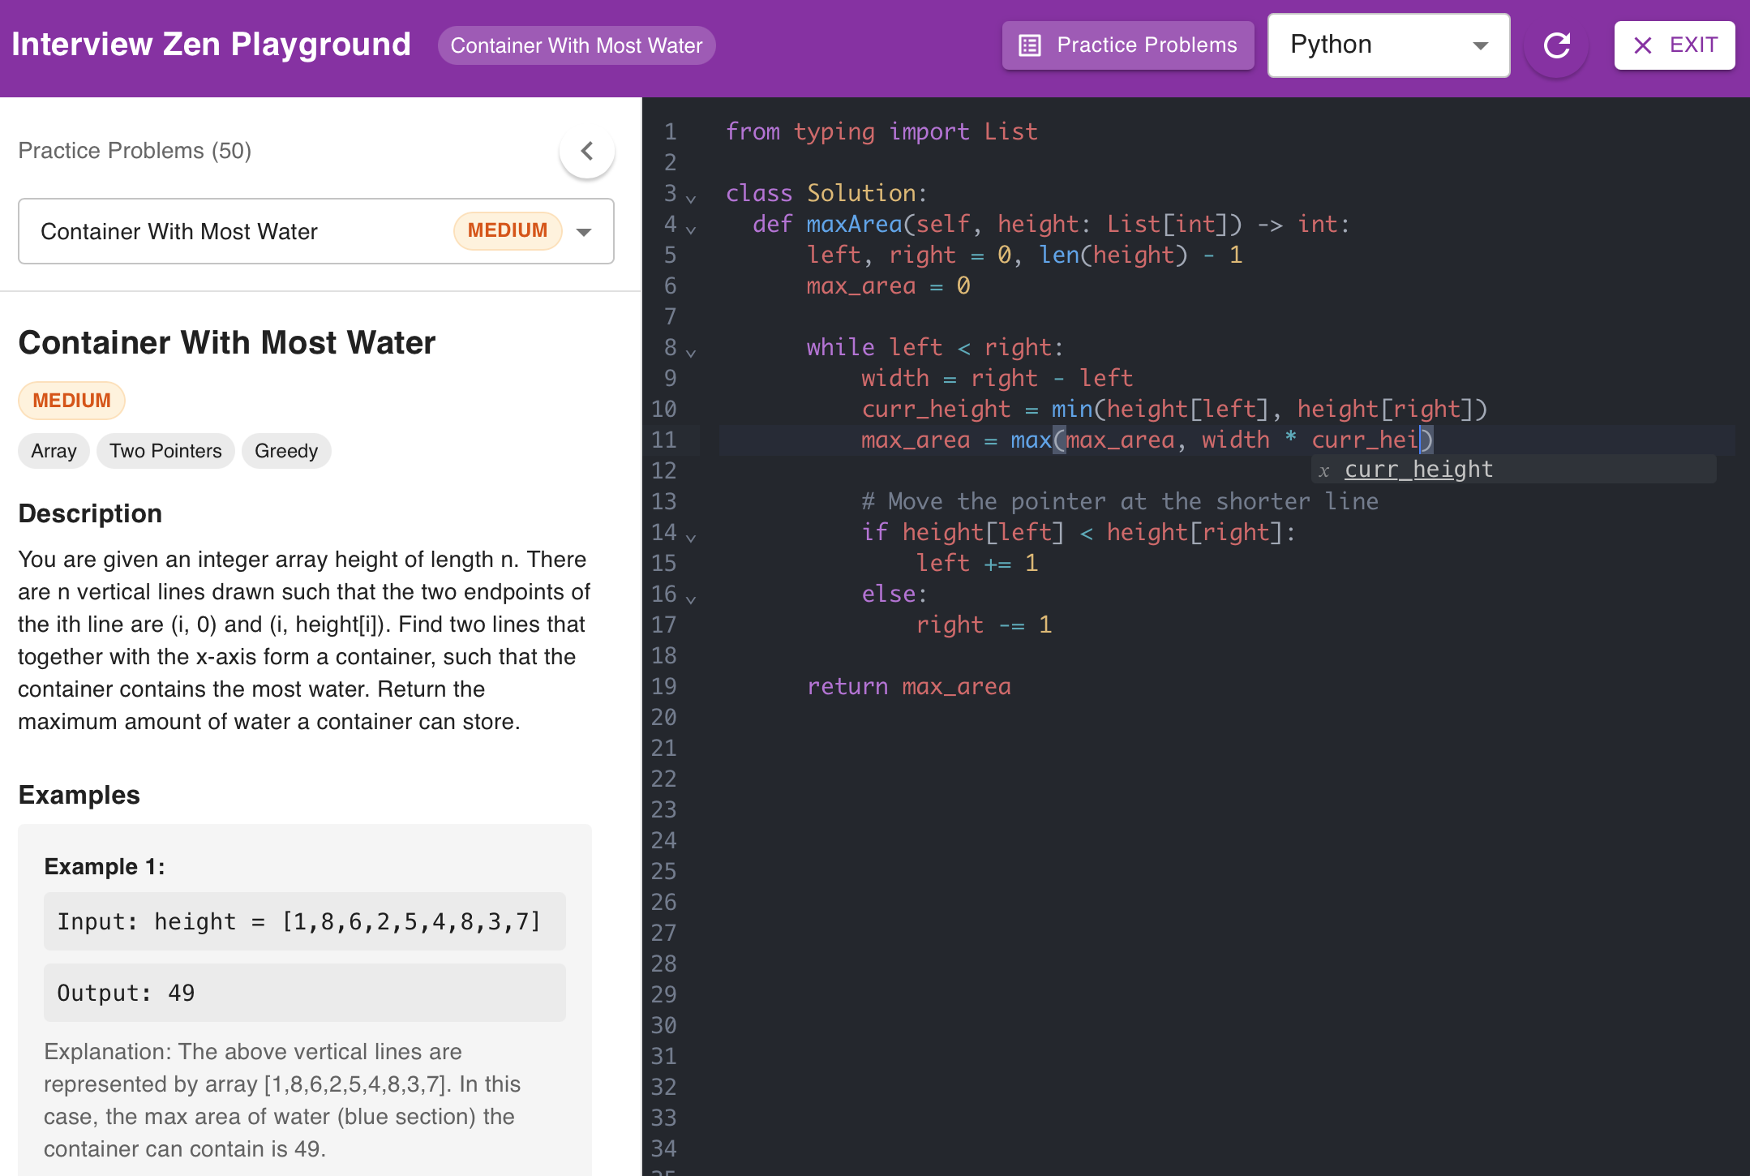Open the Python language dropdown
1750x1176 pixels.
coord(1388,45)
